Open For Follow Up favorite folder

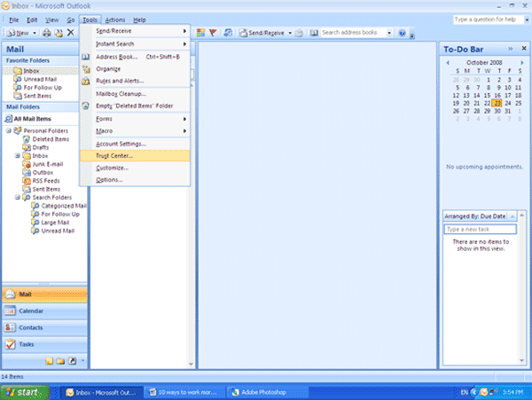point(43,88)
